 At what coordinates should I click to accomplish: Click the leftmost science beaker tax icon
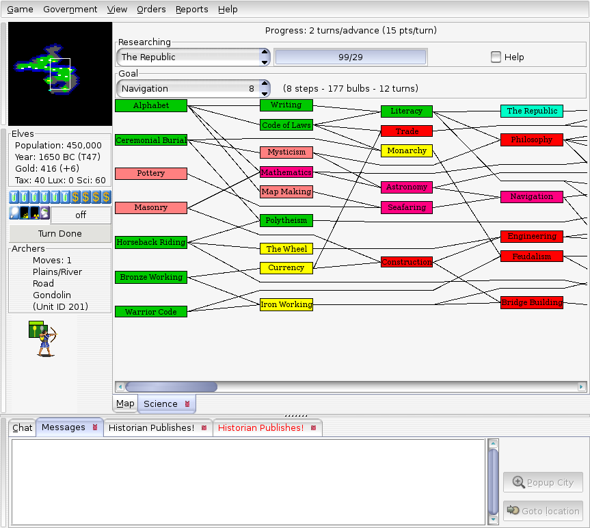pyautogui.click(x=14, y=197)
